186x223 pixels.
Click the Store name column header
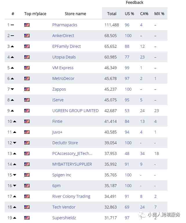[75, 14]
